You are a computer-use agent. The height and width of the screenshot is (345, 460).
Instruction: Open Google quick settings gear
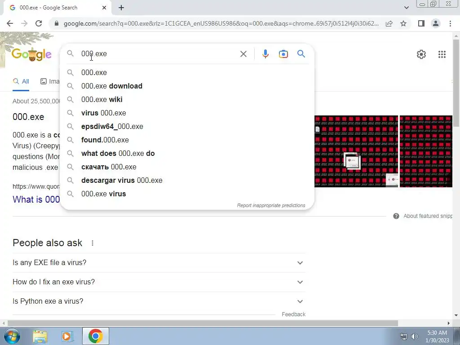pyautogui.click(x=421, y=54)
